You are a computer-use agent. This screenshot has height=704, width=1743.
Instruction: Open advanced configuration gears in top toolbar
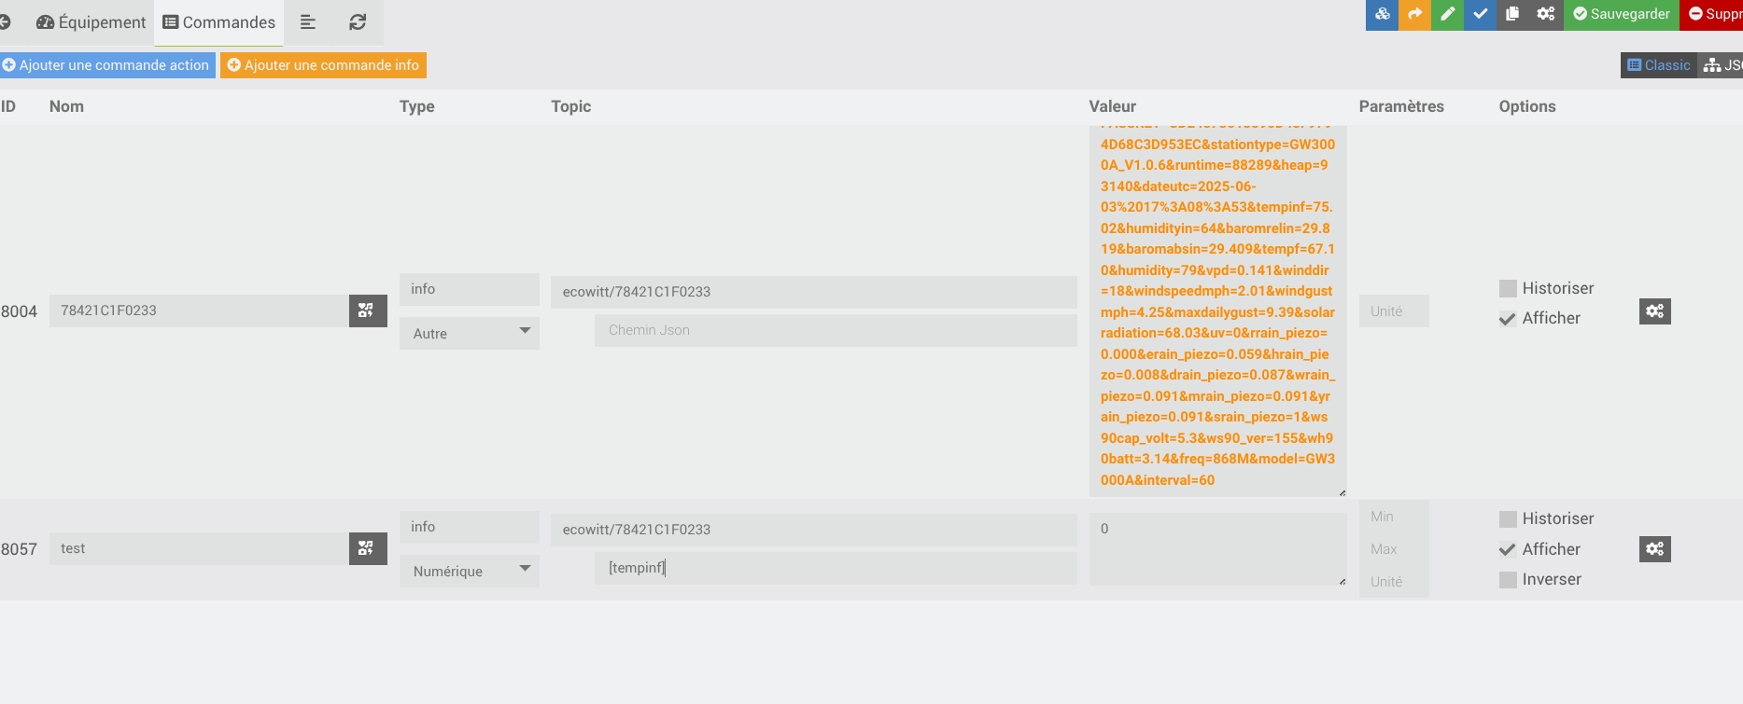click(x=1546, y=14)
